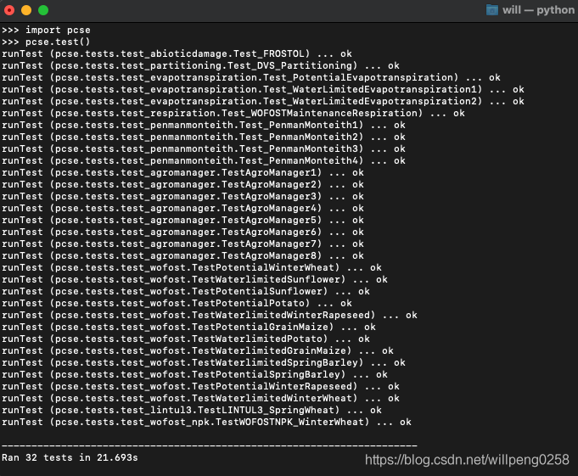Viewport: 578px width, 476px height.
Task: Click the TestPotentialWinterWheat line
Action: coord(192,267)
